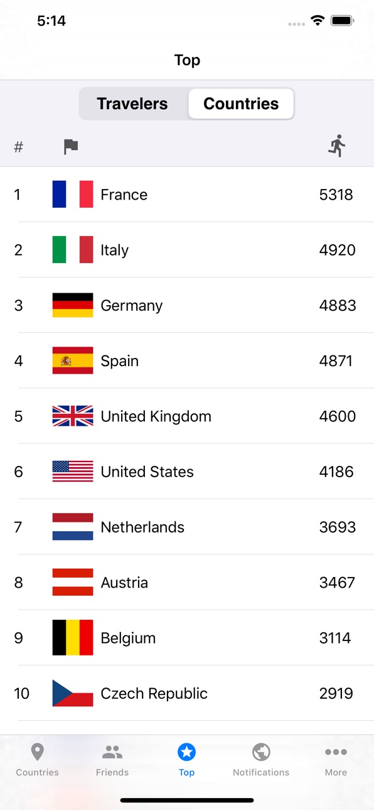374x810 pixels.
Task: Tap Austria's visitor count 3467
Action: click(x=337, y=582)
